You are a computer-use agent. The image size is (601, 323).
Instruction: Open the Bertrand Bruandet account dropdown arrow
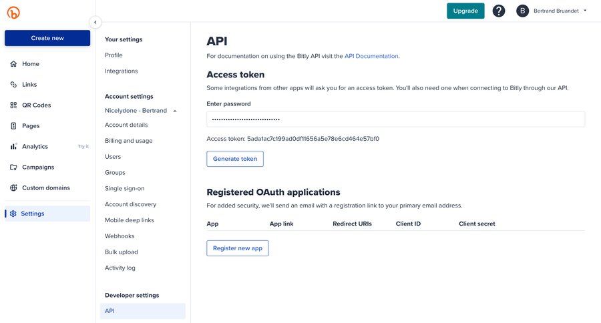pyautogui.click(x=585, y=11)
